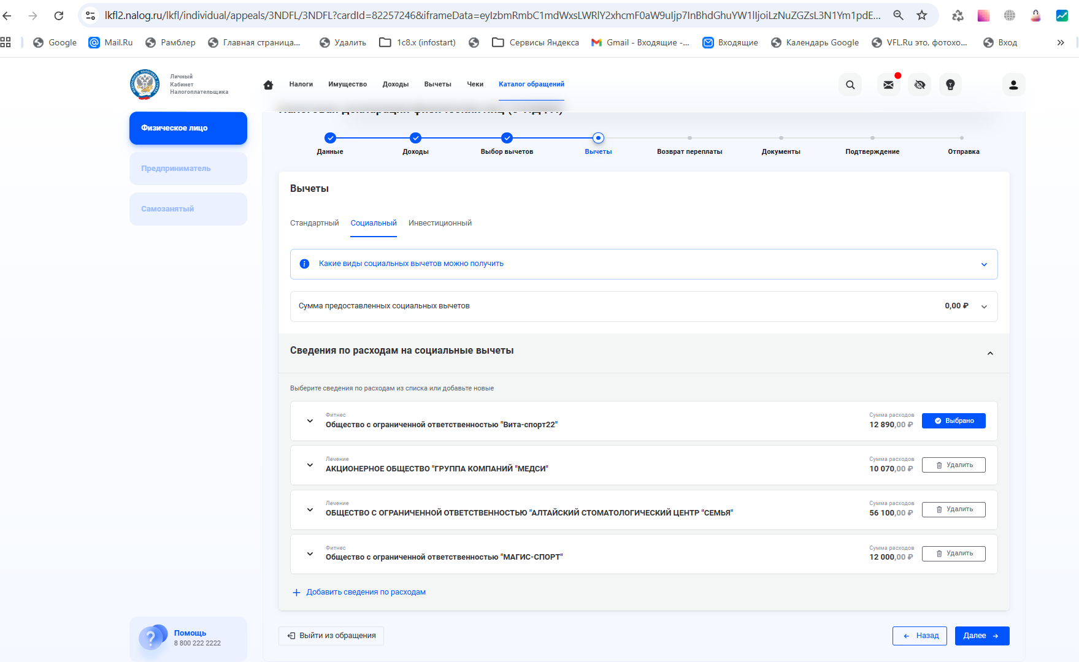Open messages envelope icon with red dot
The width and height of the screenshot is (1079, 662).
click(x=888, y=85)
